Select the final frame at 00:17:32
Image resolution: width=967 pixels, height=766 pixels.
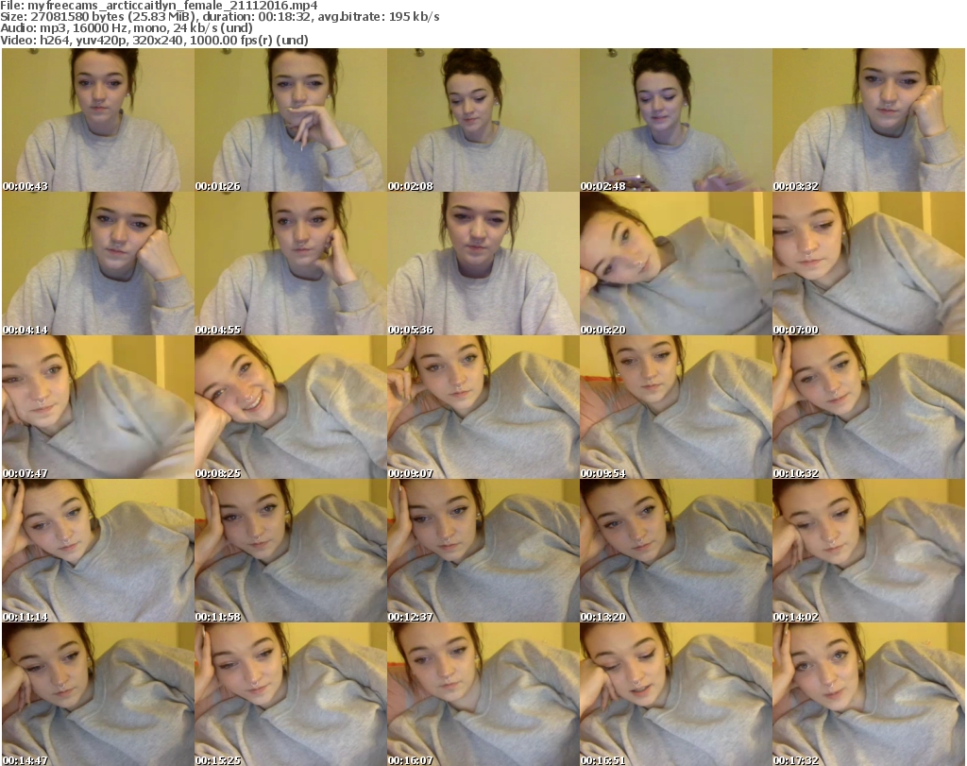[x=869, y=694]
